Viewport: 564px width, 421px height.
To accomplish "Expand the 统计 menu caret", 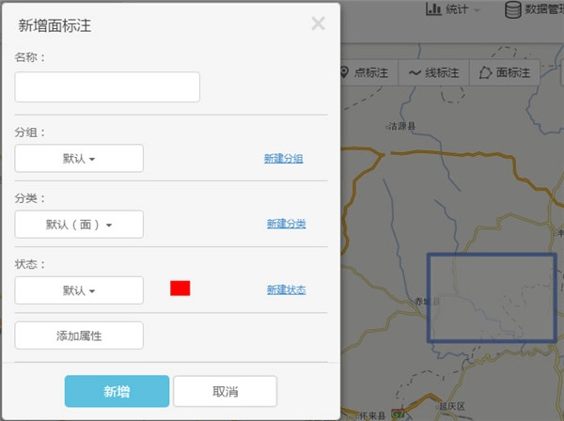I will pyautogui.click(x=478, y=10).
